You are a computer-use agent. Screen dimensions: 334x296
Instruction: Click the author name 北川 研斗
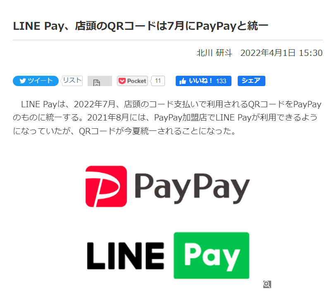click(x=214, y=53)
